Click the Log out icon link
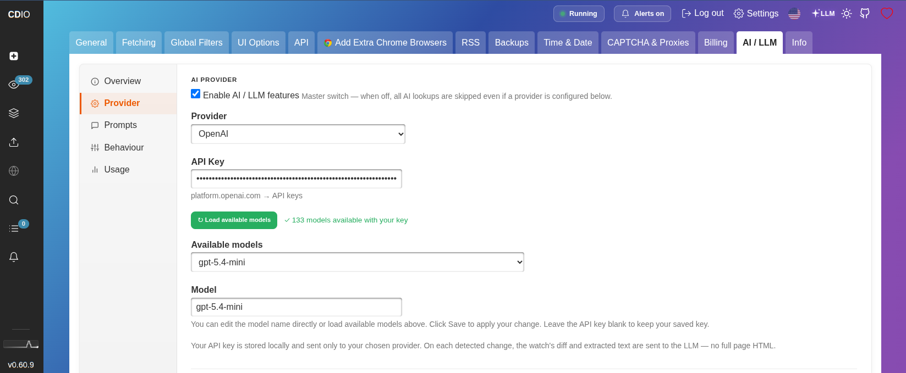This screenshot has width=906, height=373. click(702, 13)
